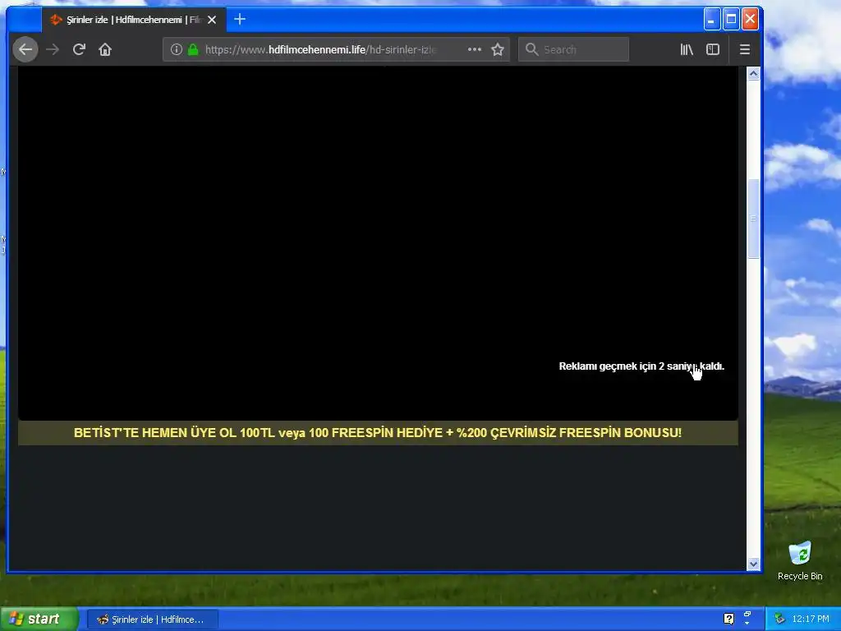Screen dimensions: 841x631
Task: Bookmark this page with the star
Action: pyautogui.click(x=498, y=49)
